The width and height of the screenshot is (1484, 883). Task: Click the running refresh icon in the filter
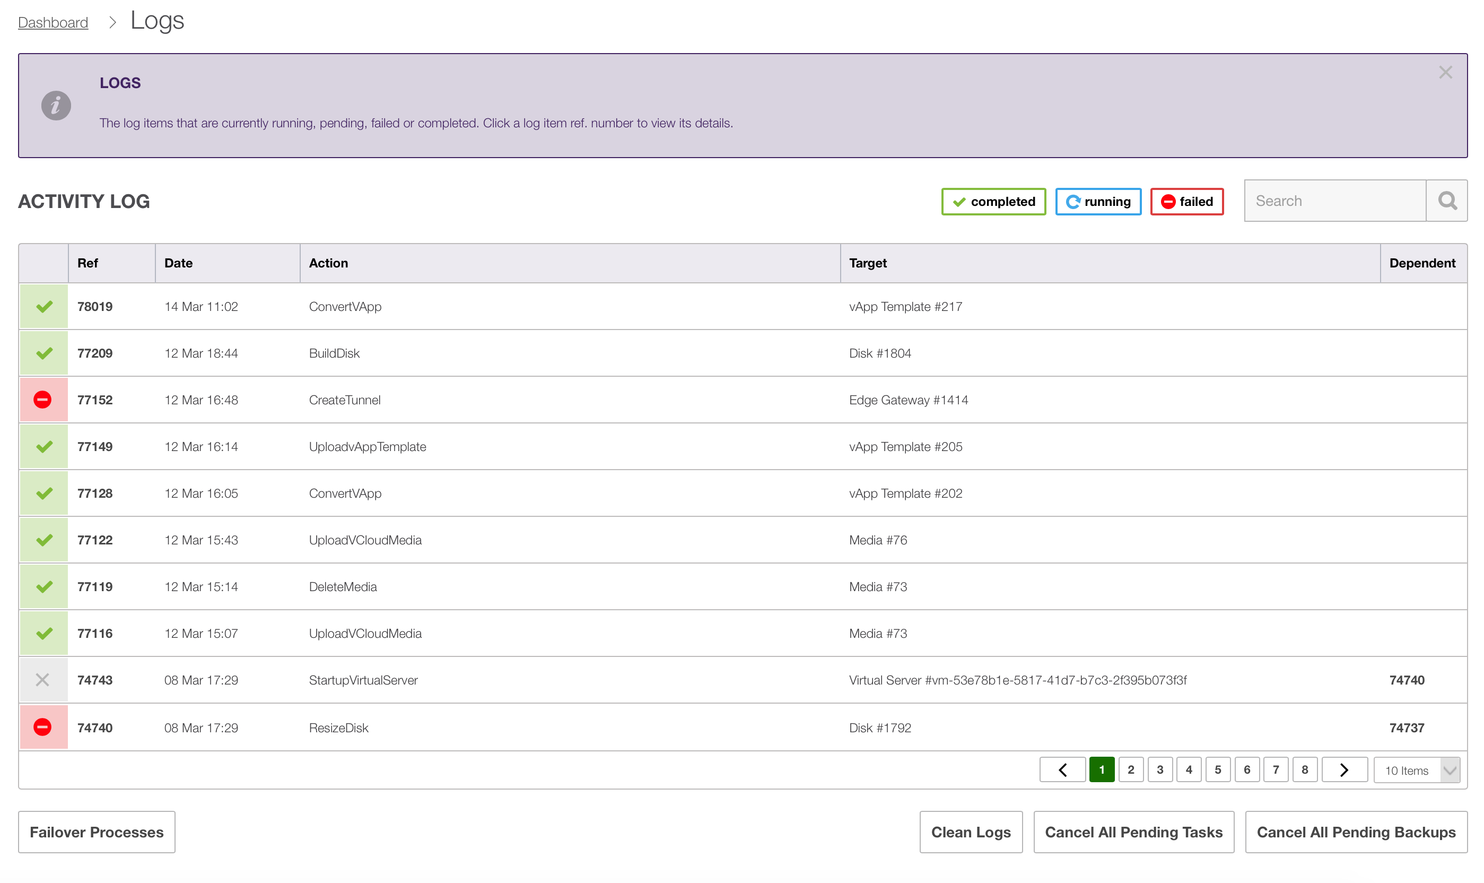point(1074,201)
